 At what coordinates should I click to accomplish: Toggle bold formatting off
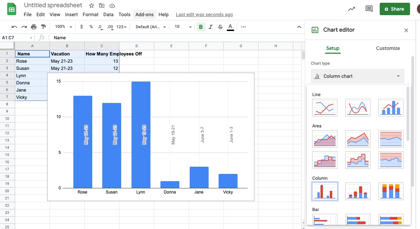point(201,27)
